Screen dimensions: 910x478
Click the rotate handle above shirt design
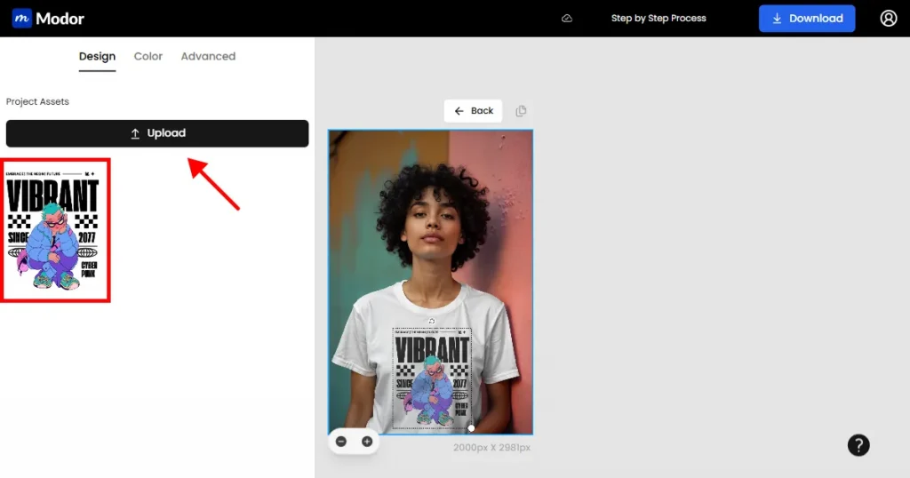[x=431, y=322]
